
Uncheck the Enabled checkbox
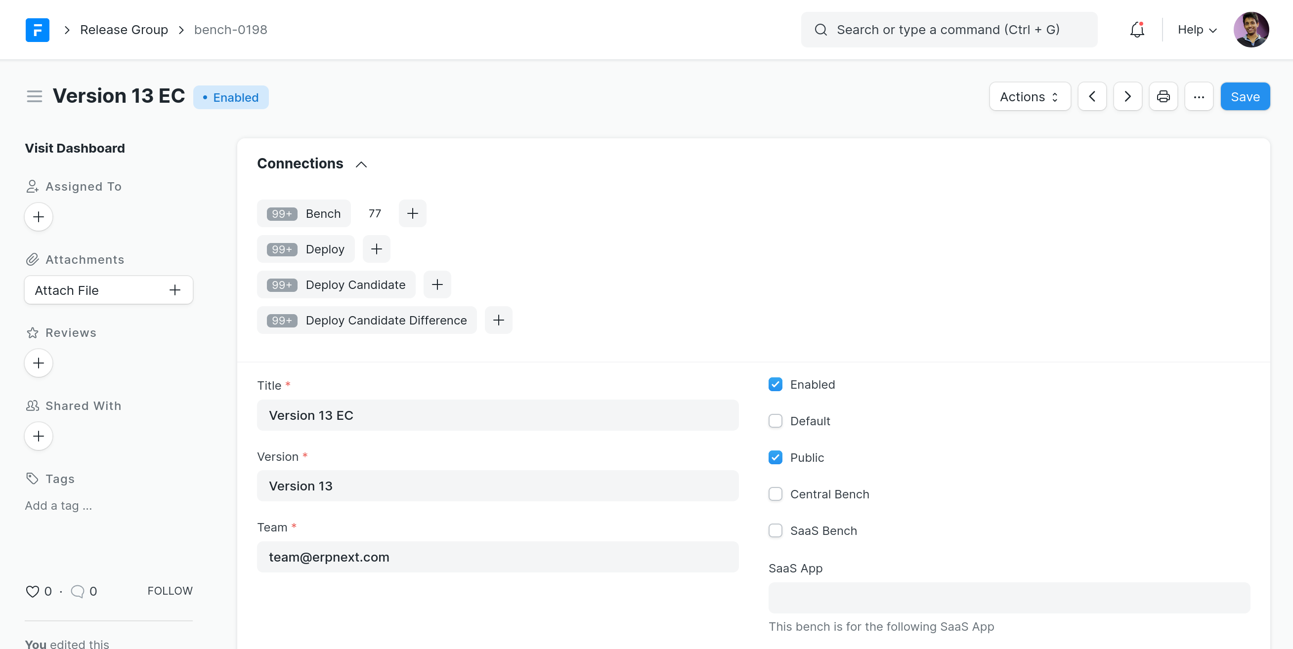tap(775, 385)
